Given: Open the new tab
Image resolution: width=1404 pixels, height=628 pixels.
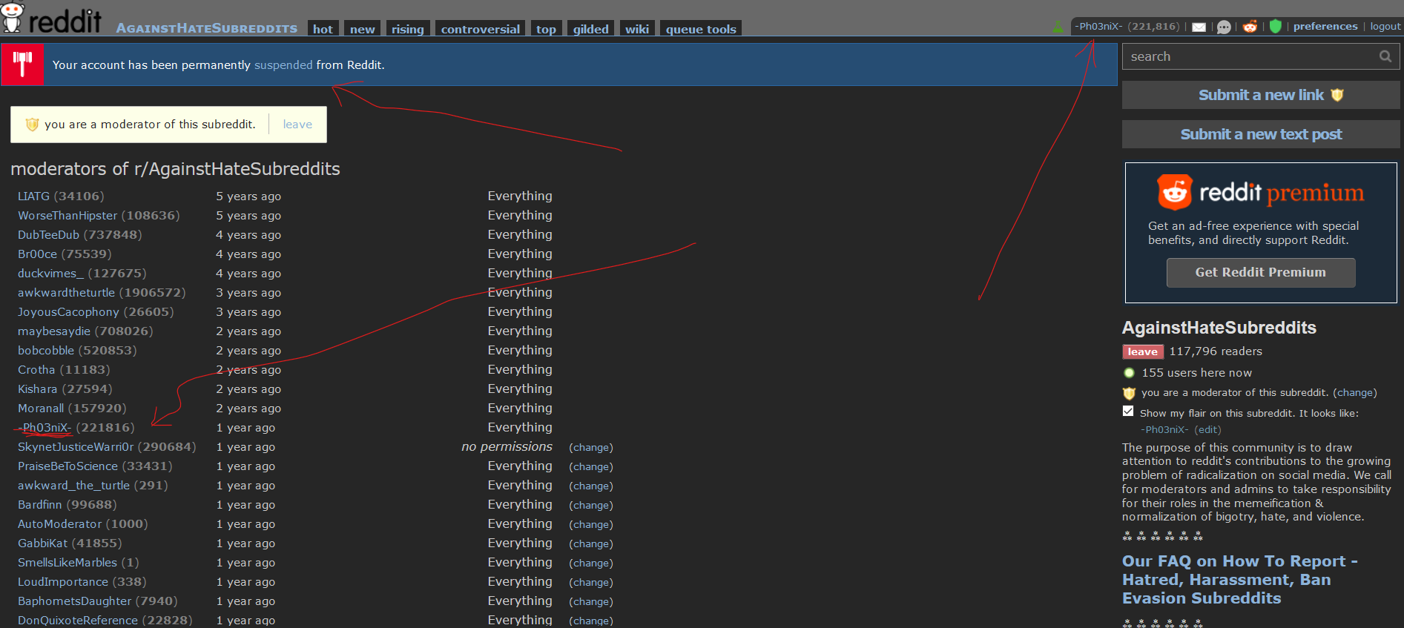Looking at the screenshot, I should point(362,29).
